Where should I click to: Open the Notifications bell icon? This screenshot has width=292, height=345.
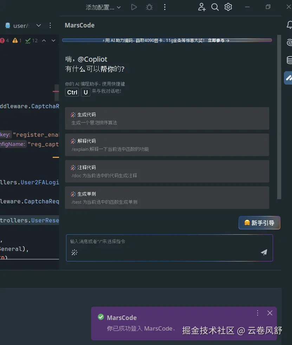tap(289, 25)
